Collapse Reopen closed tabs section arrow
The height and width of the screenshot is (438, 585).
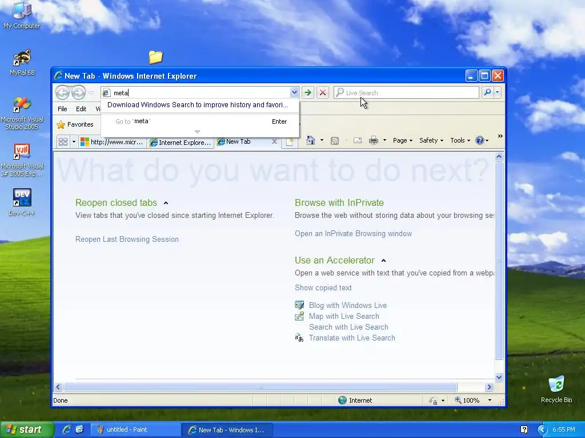point(166,203)
